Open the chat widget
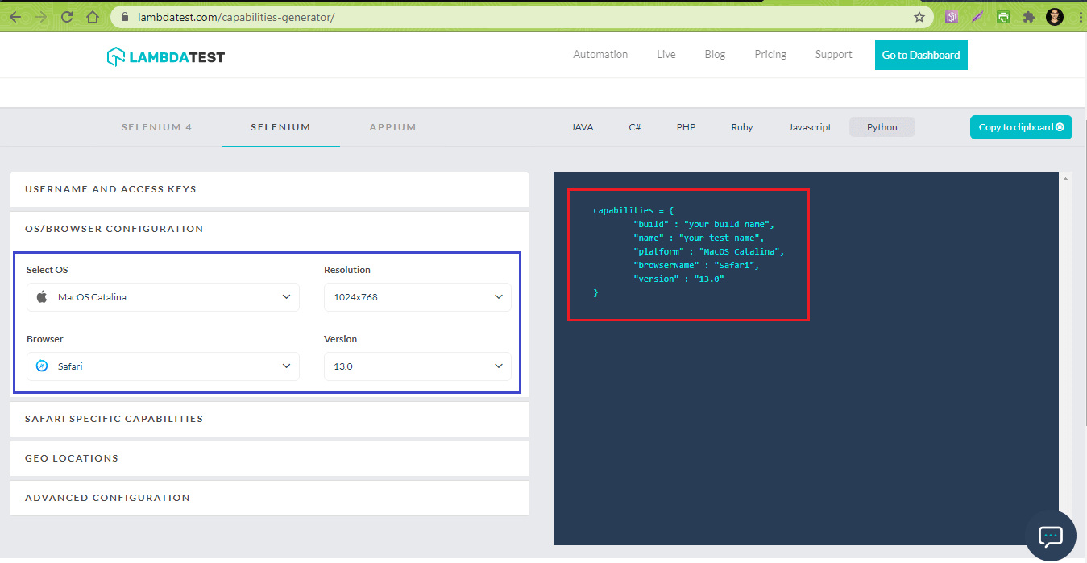Screen dimensions: 1087x563 [1050, 536]
